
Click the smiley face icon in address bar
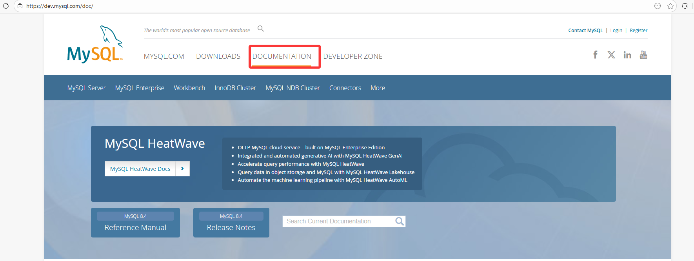tap(658, 6)
